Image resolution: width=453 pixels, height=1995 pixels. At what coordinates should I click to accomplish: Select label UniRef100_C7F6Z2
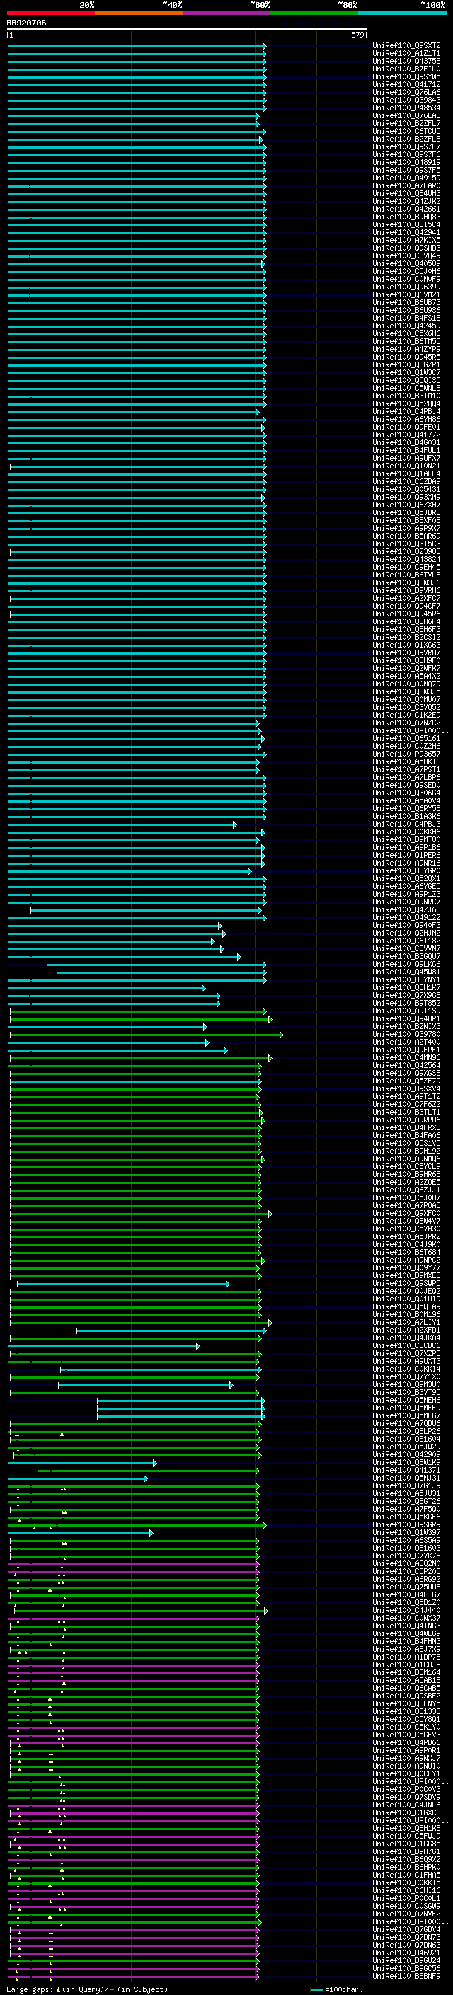(x=406, y=1105)
